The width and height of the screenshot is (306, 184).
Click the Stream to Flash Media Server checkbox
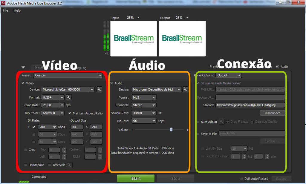click(x=198, y=83)
